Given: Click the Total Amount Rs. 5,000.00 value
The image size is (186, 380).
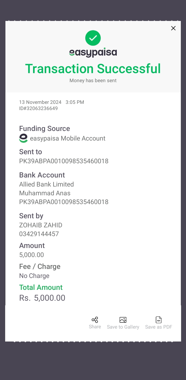Looking at the screenshot, I should [42, 298].
